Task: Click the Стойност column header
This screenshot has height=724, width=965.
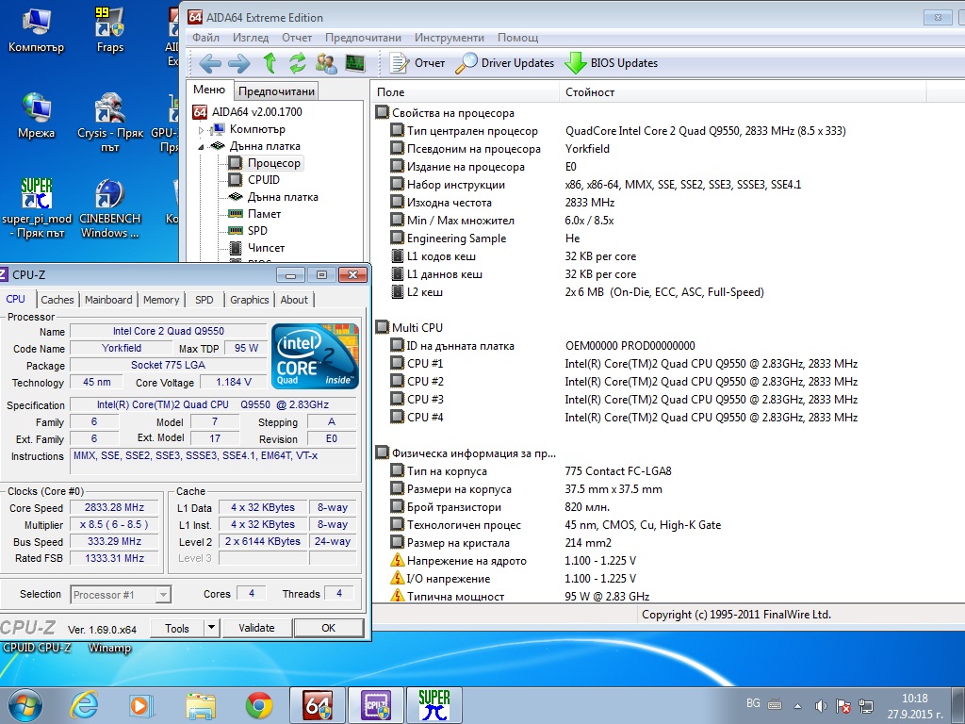Action: (743, 92)
